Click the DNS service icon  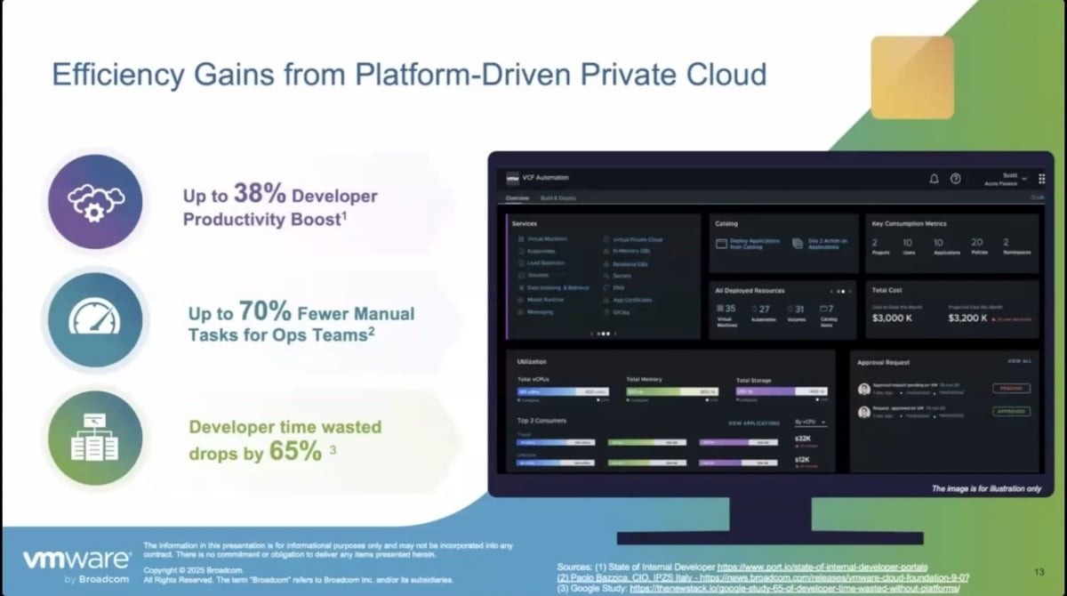coord(606,288)
